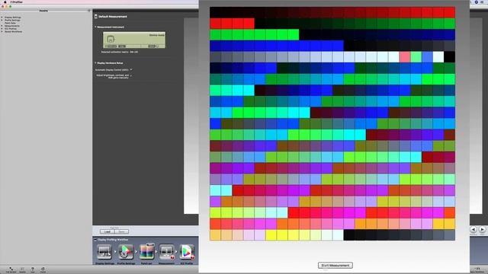488x274 pixels.
Task: Collapse the Measurement Instrument section
Action: click(x=95, y=27)
